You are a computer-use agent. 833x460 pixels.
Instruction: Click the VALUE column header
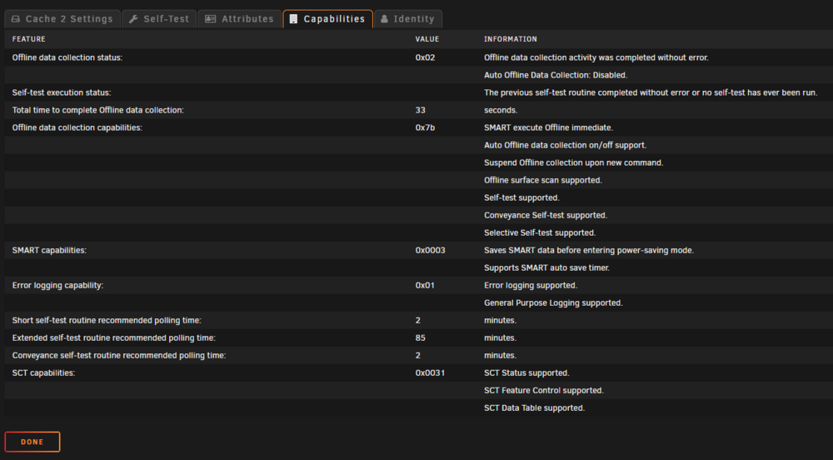pyautogui.click(x=427, y=39)
